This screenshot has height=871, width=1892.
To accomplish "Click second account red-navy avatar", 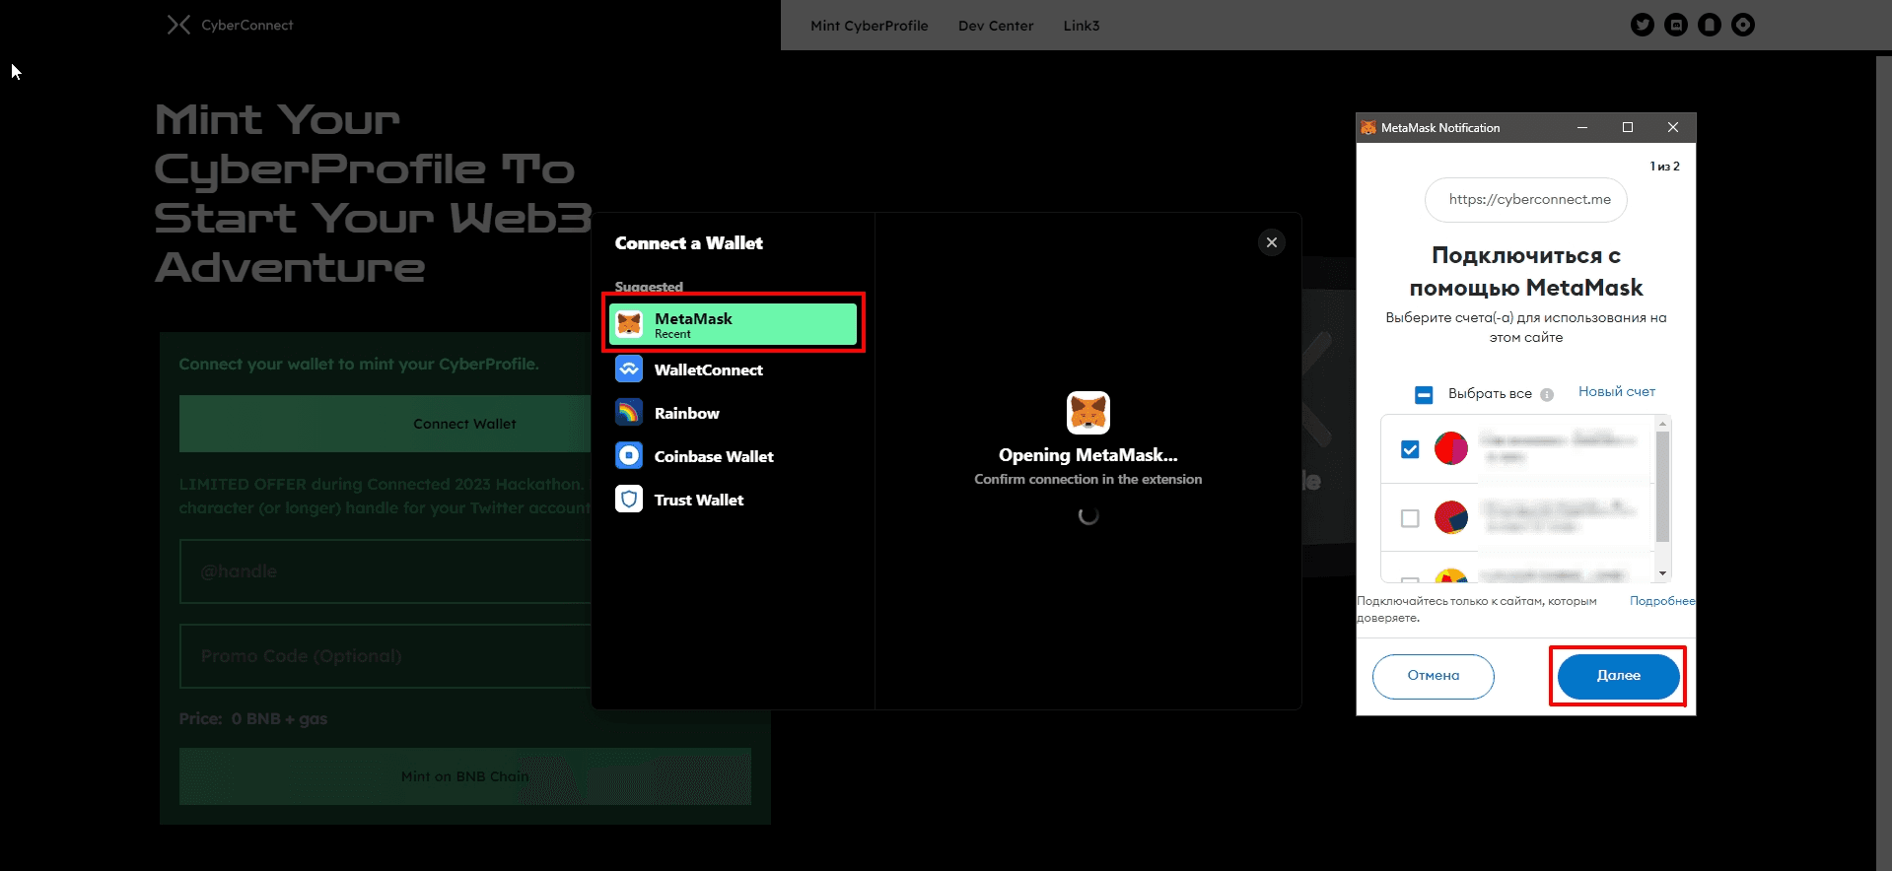I will [x=1450, y=517].
